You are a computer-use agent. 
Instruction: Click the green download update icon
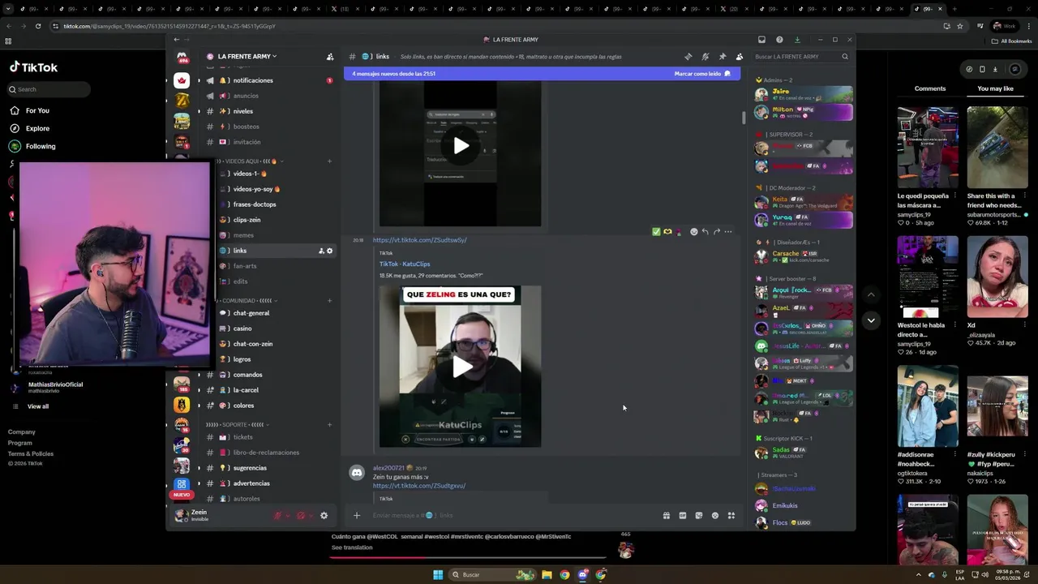click(797, 40)
